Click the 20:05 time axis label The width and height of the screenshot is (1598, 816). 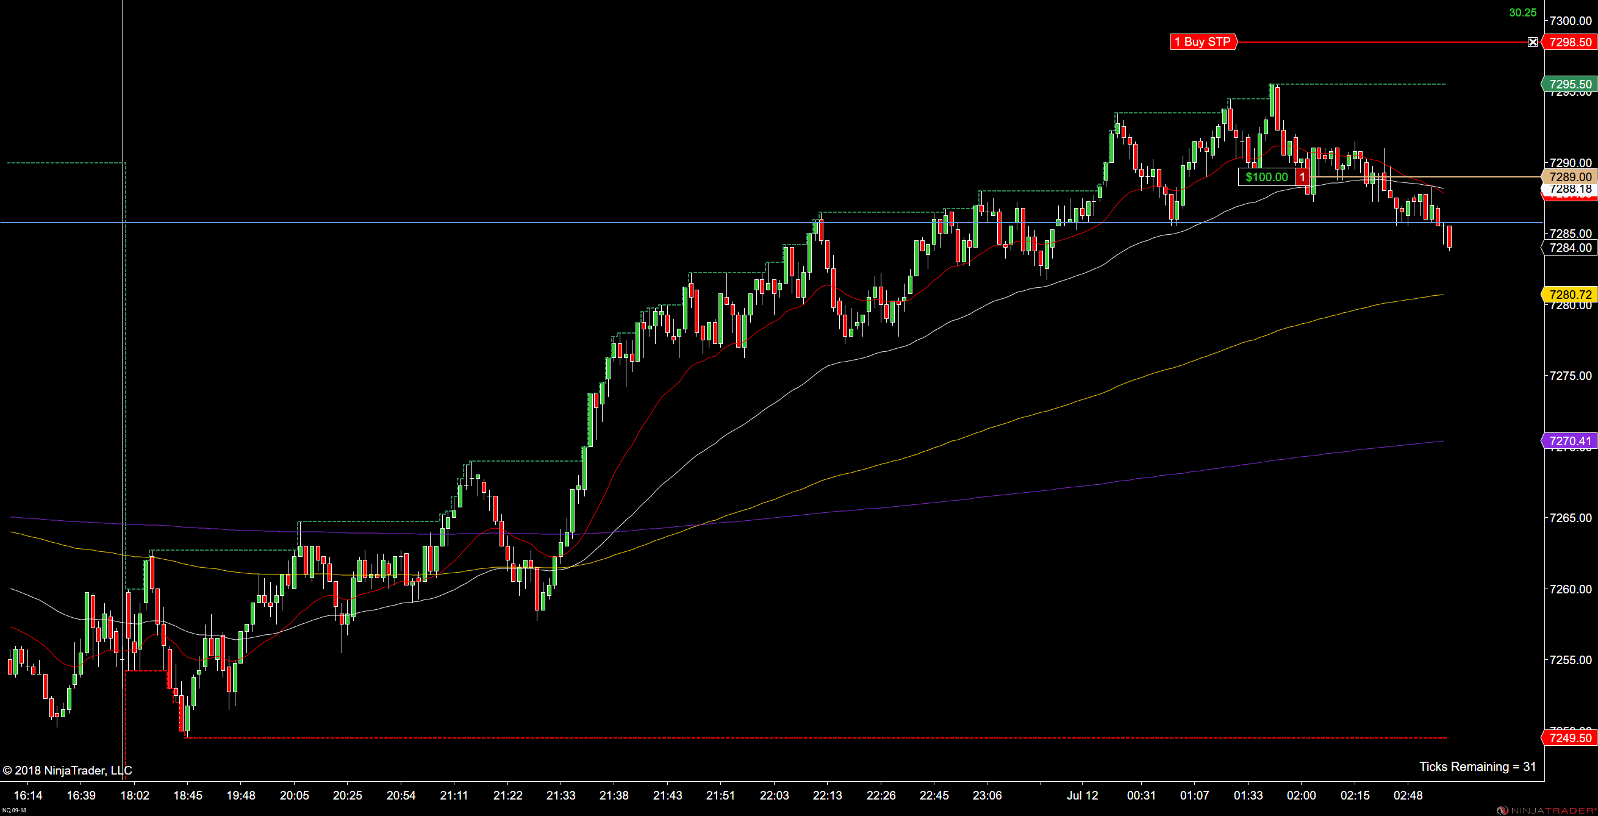(x=295, y=795)
